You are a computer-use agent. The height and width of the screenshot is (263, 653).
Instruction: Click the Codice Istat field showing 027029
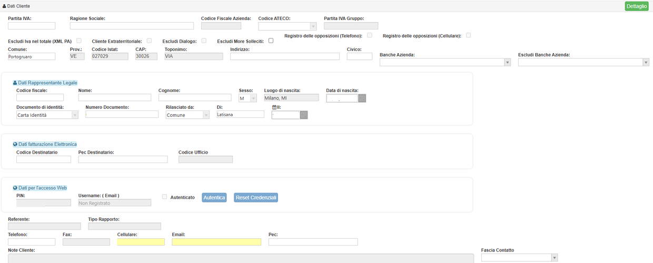tap(110, 56)
